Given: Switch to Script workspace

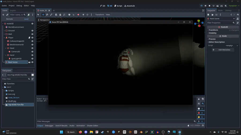Looking at the screenshot, I should click(x=118, y=6).
